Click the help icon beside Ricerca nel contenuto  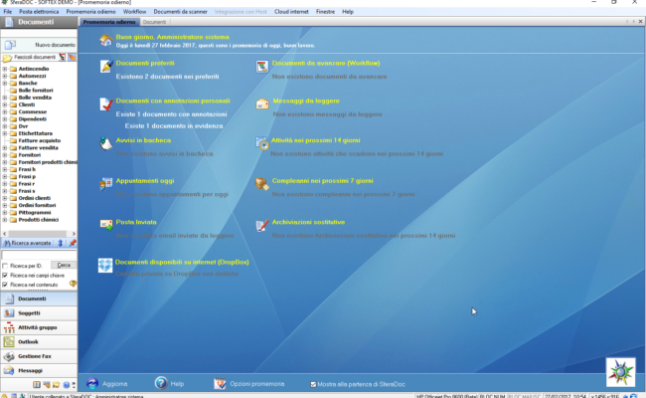73,284
